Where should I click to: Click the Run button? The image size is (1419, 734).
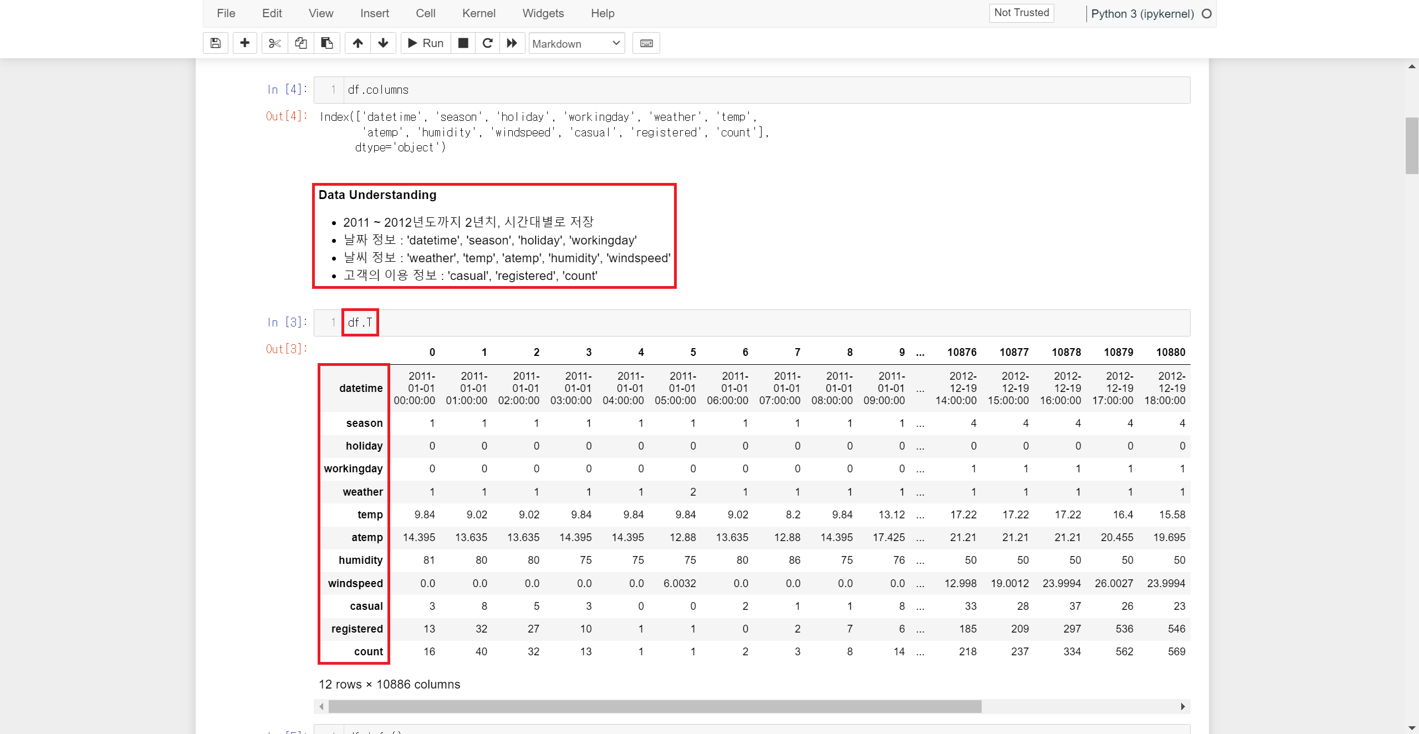tap(426, 43)
